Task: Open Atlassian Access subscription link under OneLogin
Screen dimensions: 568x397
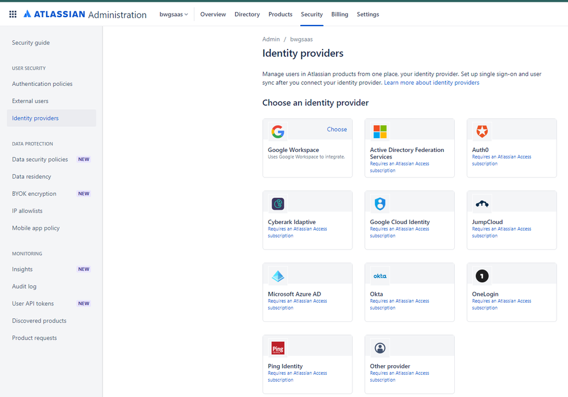Action: 501,304
